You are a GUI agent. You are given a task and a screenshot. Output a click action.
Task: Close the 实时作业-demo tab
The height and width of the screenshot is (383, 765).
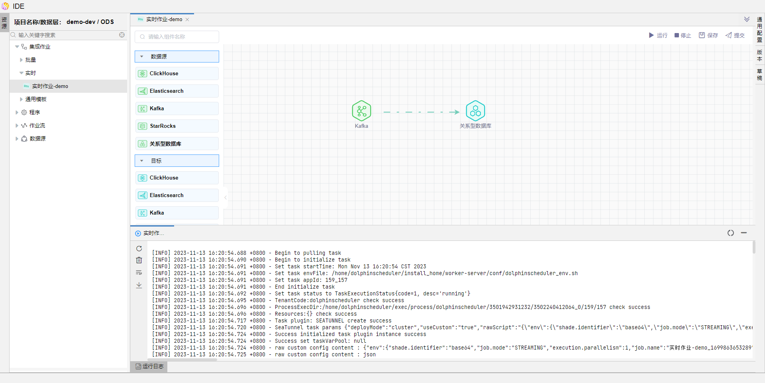pyautogui.click(x=187, y=20)
